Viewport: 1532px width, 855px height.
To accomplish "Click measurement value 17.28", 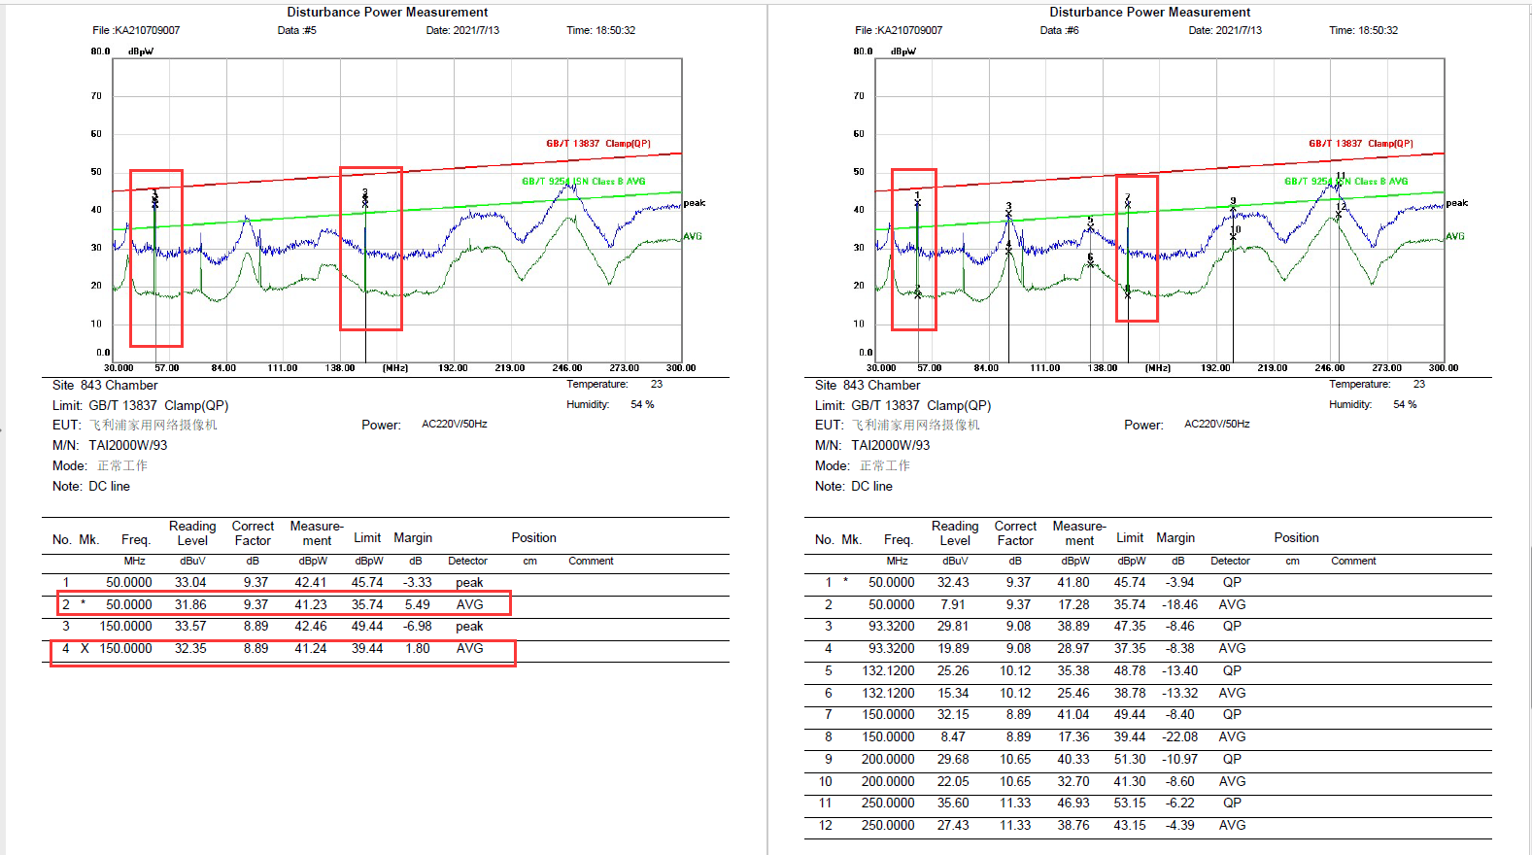I will tap(1073, 604).
